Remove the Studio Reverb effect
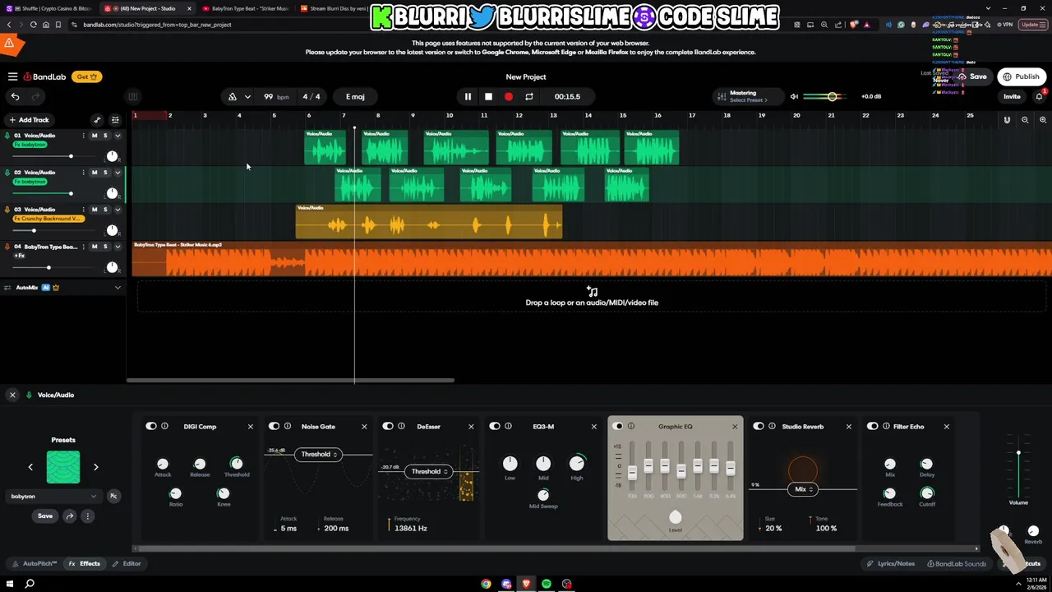The image size is (1052, 592). pyautogui.click(x=849, y=427)
